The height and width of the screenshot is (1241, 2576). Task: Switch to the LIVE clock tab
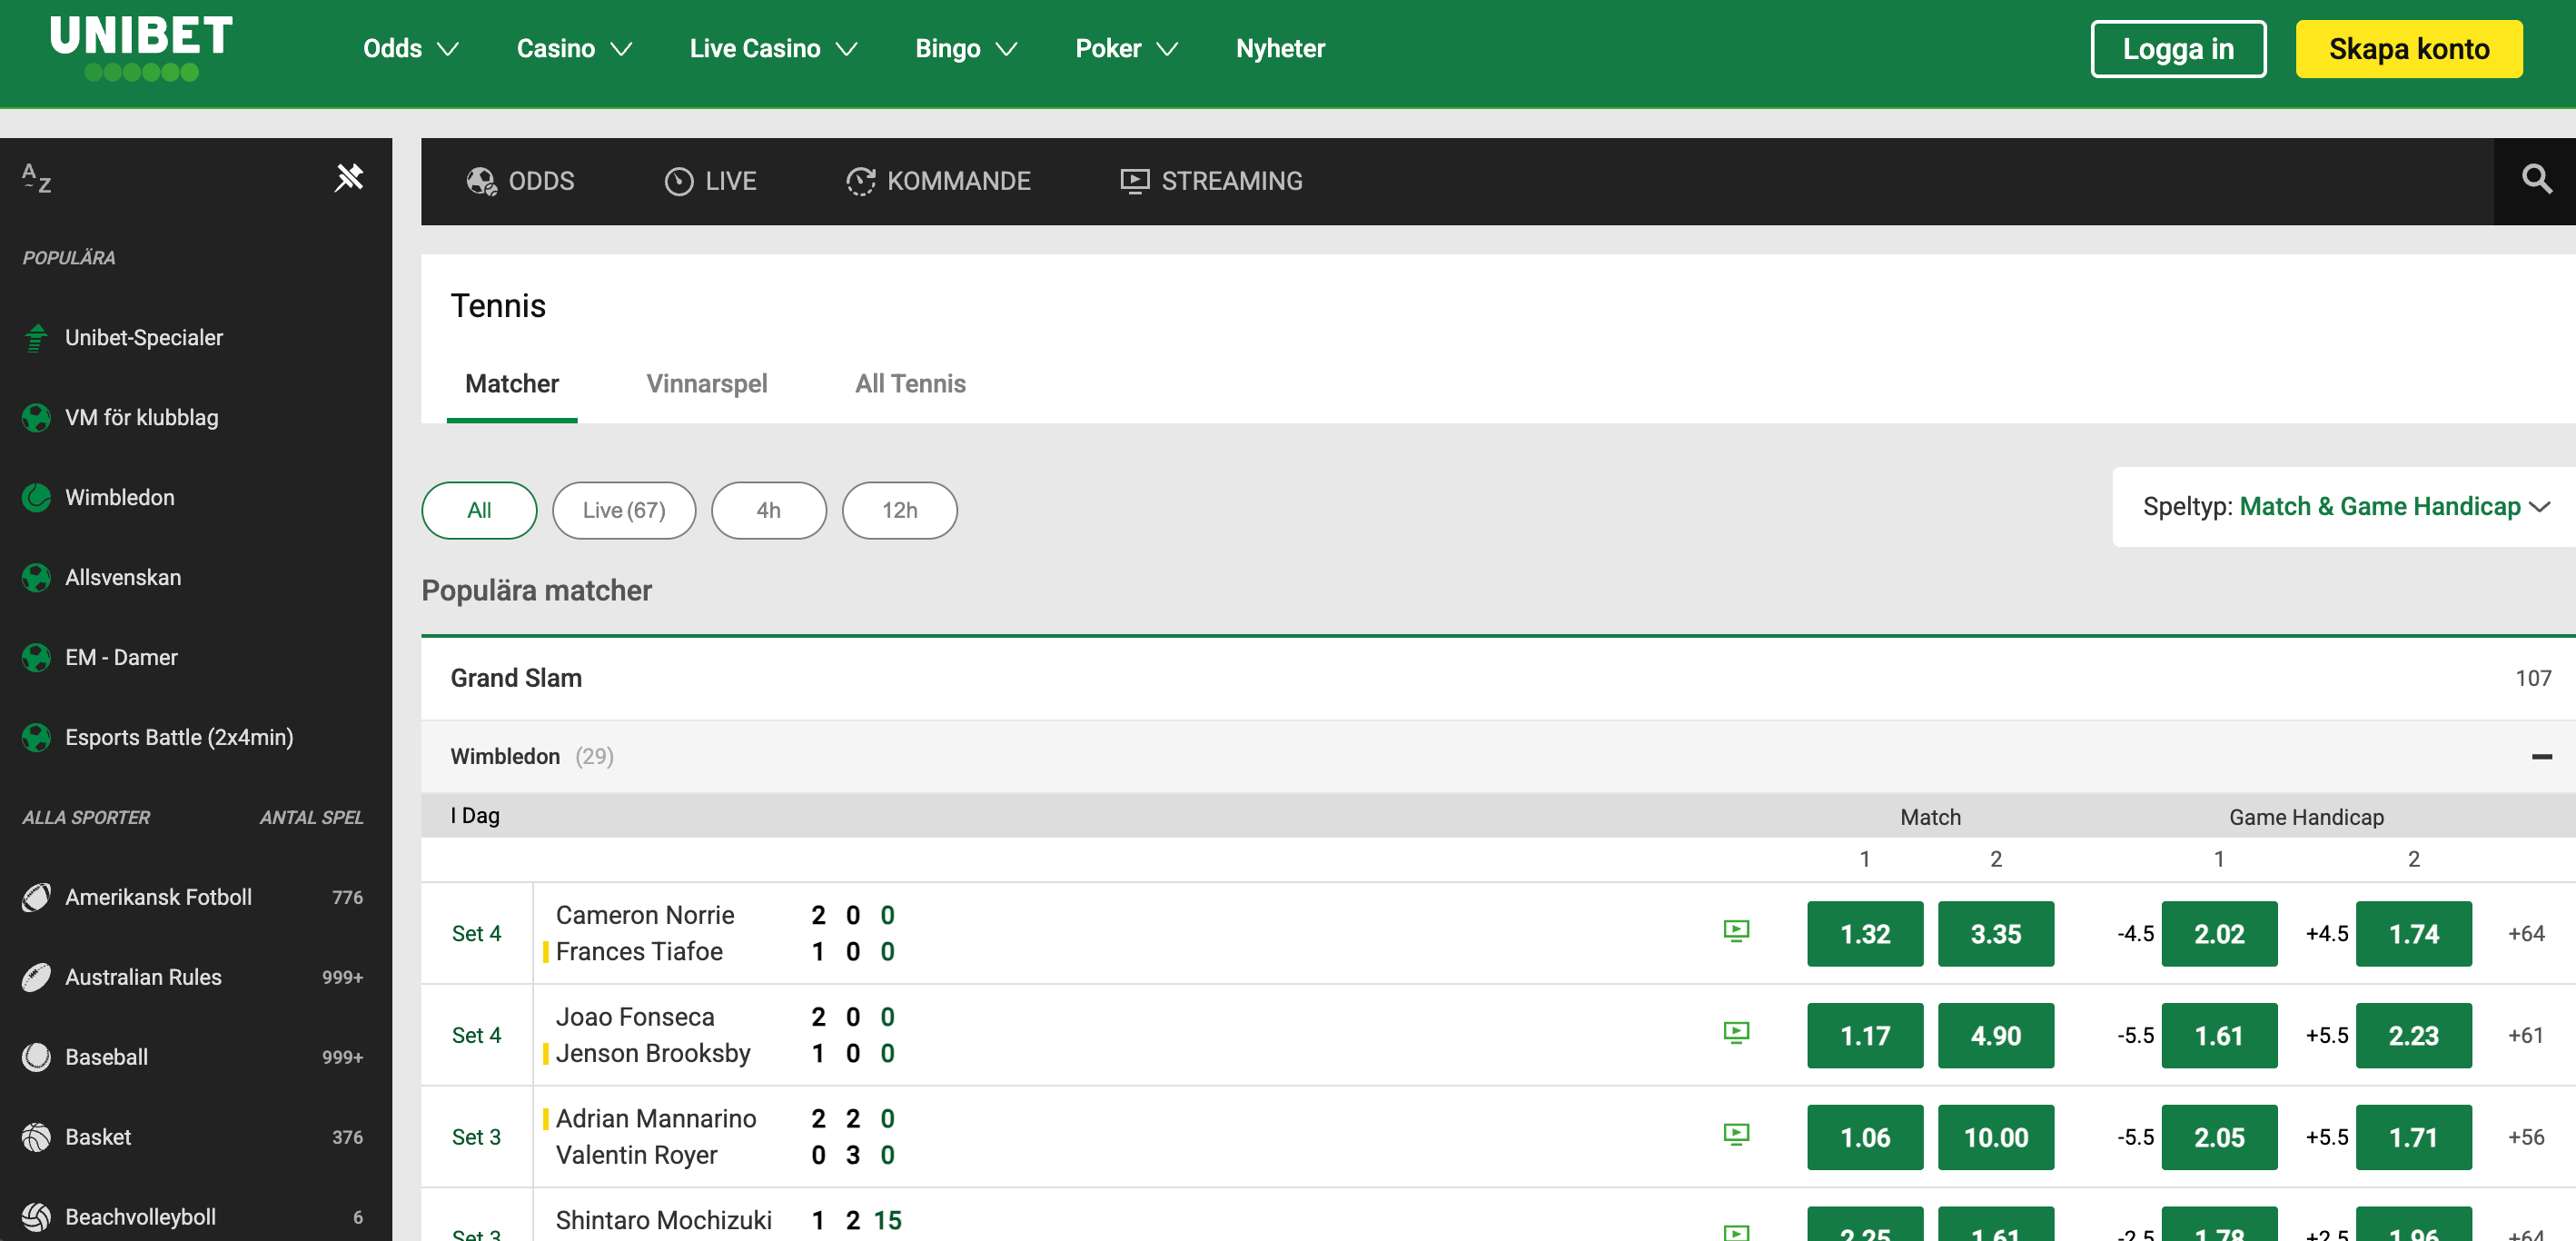[x=710, y=181]
